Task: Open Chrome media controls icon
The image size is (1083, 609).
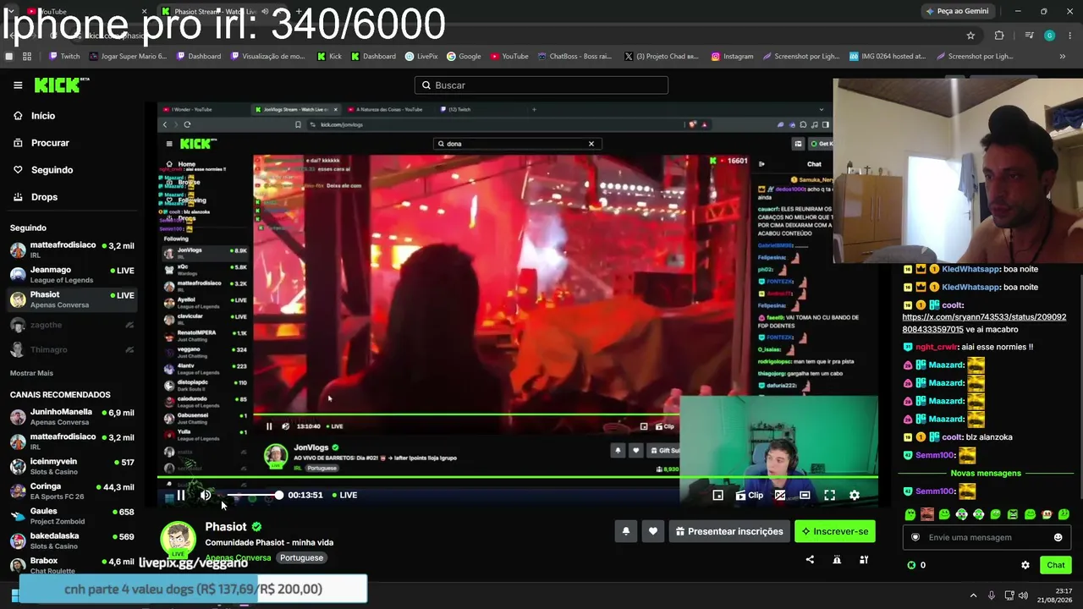Action: (x=1029, y=36)
